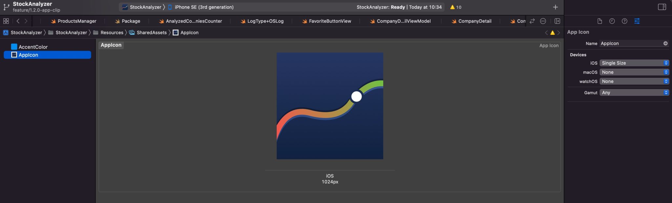The image size is (672, 203).
Task: Jump to previous issue with left chevron
Action: point(546,33)
